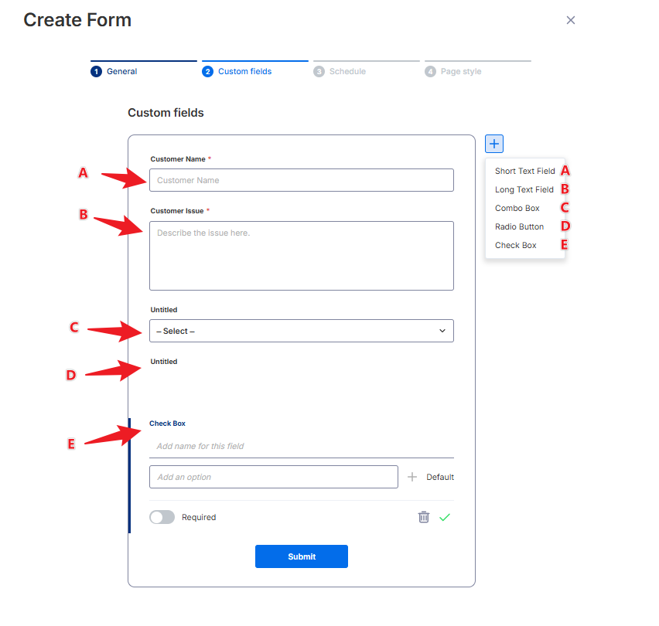Click the step 3 Schedule circle icon
Viewport: 659px width, 626px height.
(x=319, y=71)
